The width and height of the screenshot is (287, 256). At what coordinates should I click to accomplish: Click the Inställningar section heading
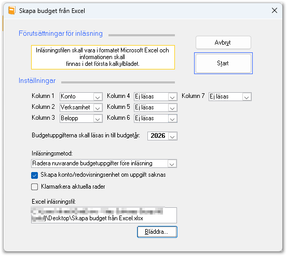point(37,80)
